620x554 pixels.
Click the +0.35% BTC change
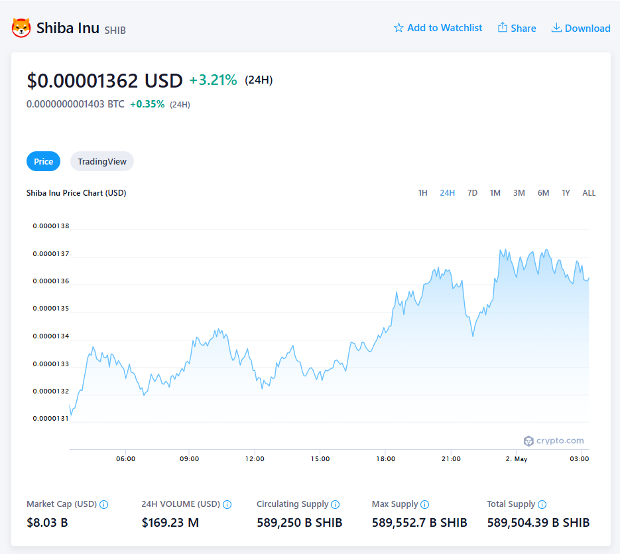point(147,104)
